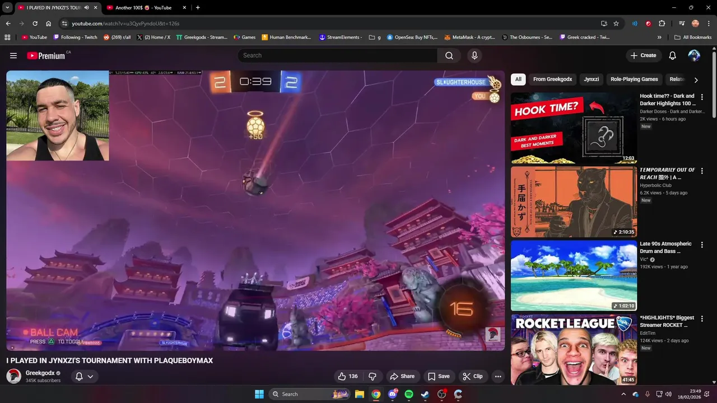Open the Chrome apps grid in bookmarks bar
This screenshot has width=717, height=403.
(7, 38)
